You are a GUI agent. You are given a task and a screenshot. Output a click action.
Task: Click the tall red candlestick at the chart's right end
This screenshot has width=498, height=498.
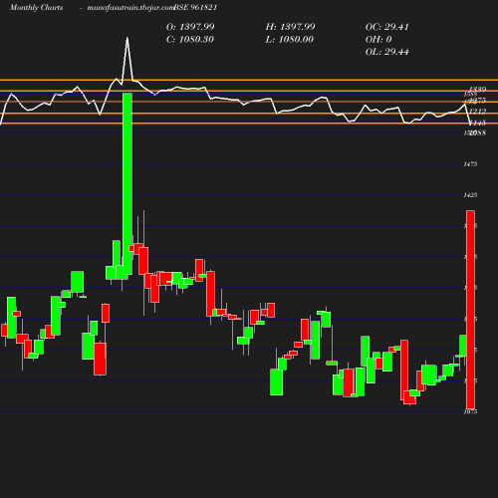point(470,310)
